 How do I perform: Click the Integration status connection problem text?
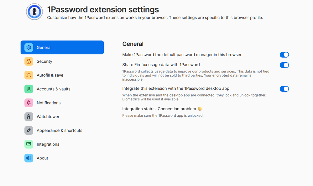click(x=159, y=109)
